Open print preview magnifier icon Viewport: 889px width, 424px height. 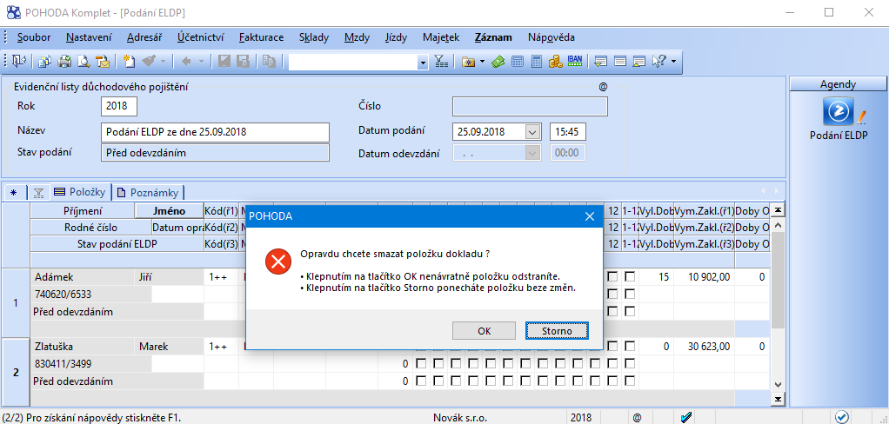(x=84, y=61)
